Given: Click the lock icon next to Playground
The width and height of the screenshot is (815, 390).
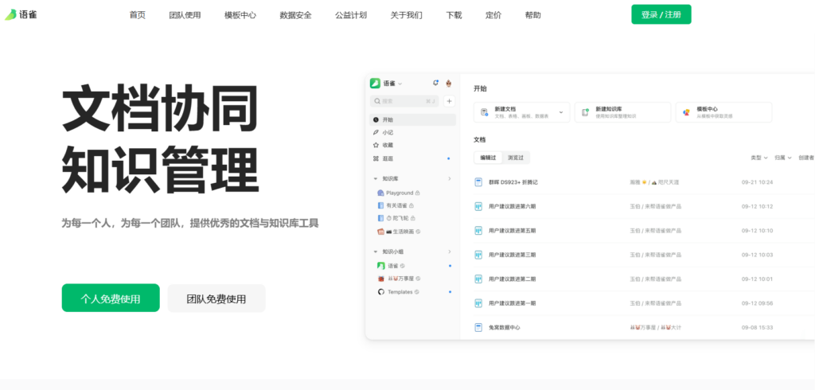Looking at the screenshot, I should point(418,193).
